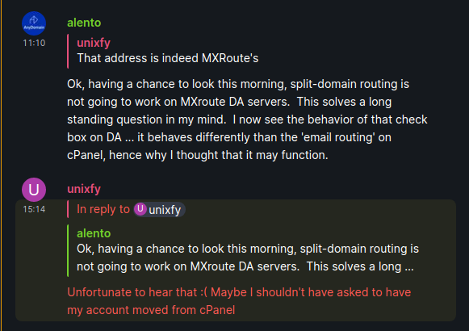The image size is (469, 331).
Task: Click quoted text 'That address is indeed MXRoute's'
Action: pos(168,58)
